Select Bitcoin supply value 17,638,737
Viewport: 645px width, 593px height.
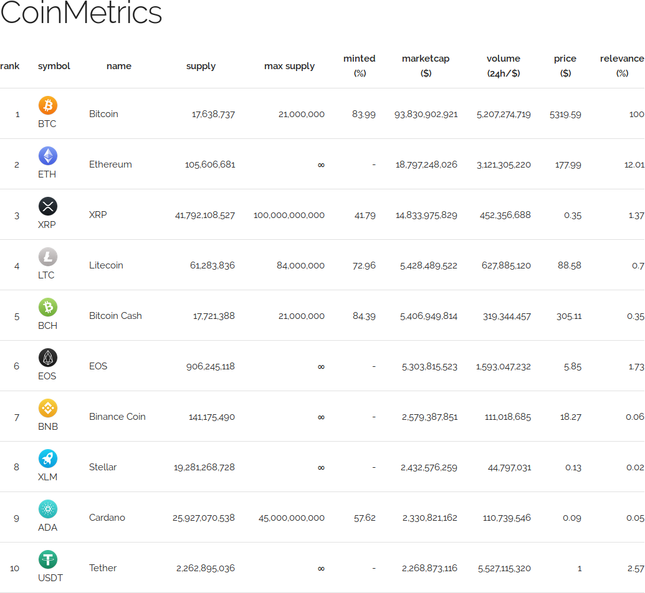[x=214, y=115]
